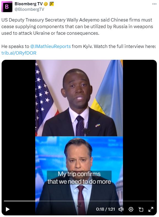Image resolution: width=159 pixels, height=217 pixels.
Task: Click the Bloomberg TV profile avatar
Action: (x=7, y=7)
